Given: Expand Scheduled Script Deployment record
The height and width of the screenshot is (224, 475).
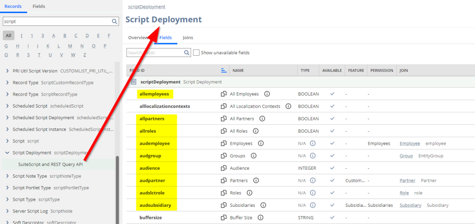Looking at the screenshot, I should pyautogui.click(x=7, y=118).
